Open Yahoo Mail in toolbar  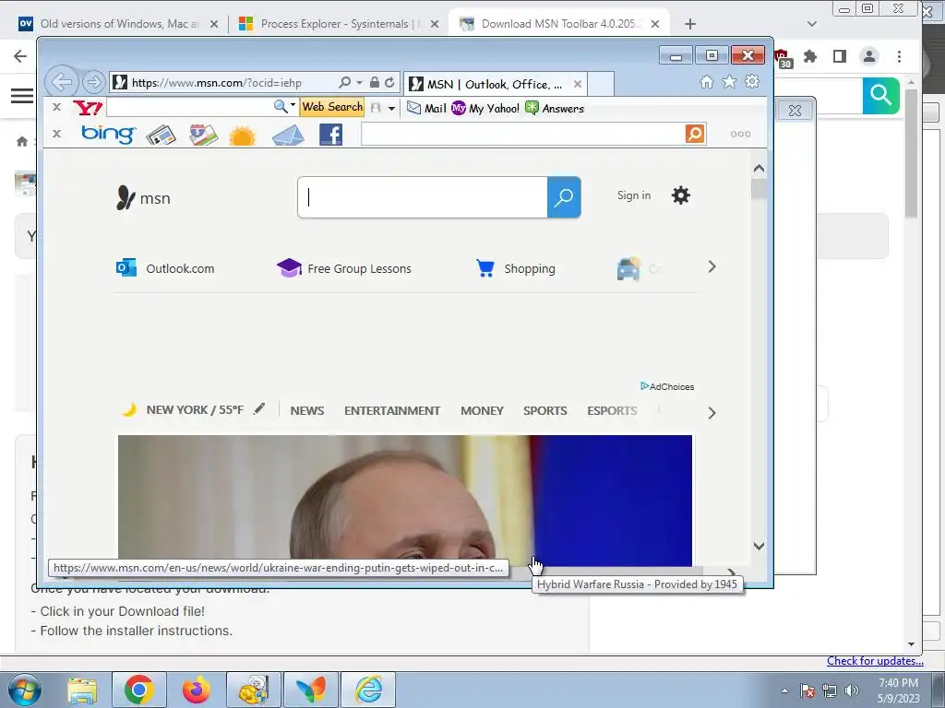[426, 109]
